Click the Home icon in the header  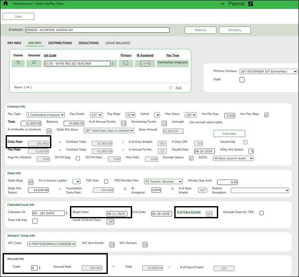(6, 4)
